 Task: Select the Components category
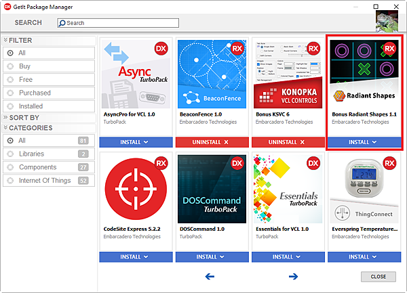[49, 167]
